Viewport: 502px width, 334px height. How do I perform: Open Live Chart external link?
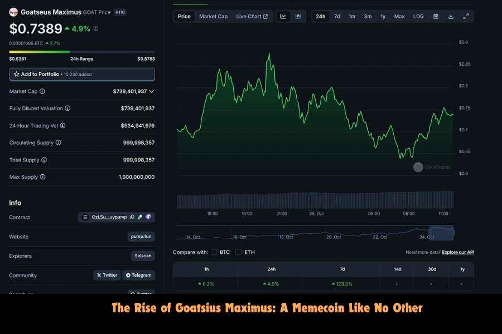pos(252,16)
